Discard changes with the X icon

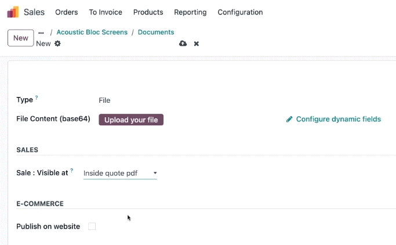point(196,44)
